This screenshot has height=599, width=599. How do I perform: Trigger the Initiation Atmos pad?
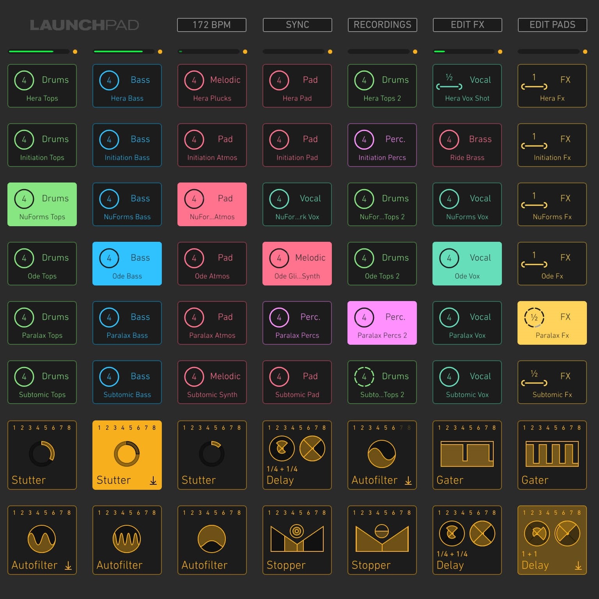point(212,145)
